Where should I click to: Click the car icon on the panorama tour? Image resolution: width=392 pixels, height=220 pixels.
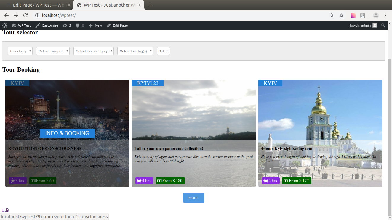(139, 181)
